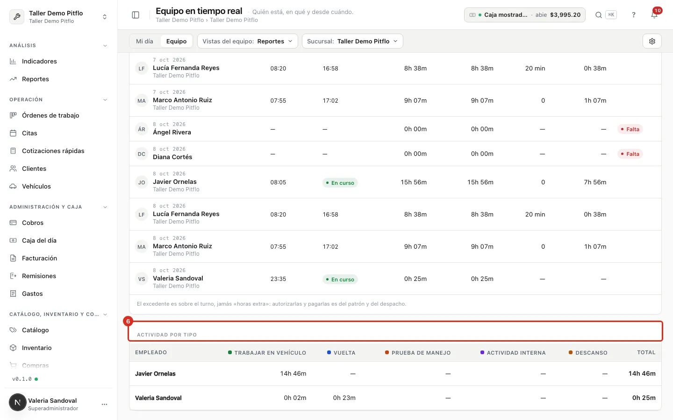Click the Gastos receipt icon
This screenshot has height=420, width=673.
click(x=13, y=294)
